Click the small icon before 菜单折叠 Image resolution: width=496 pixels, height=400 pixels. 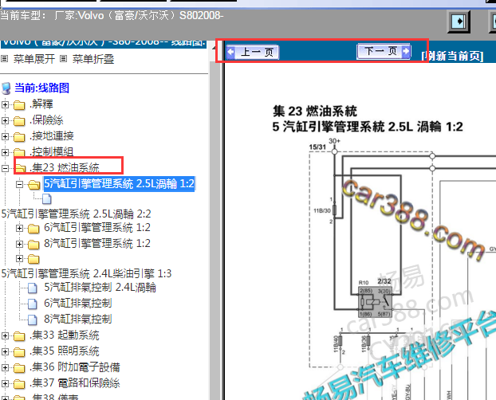pyautogui.click(x=64, y=58)
